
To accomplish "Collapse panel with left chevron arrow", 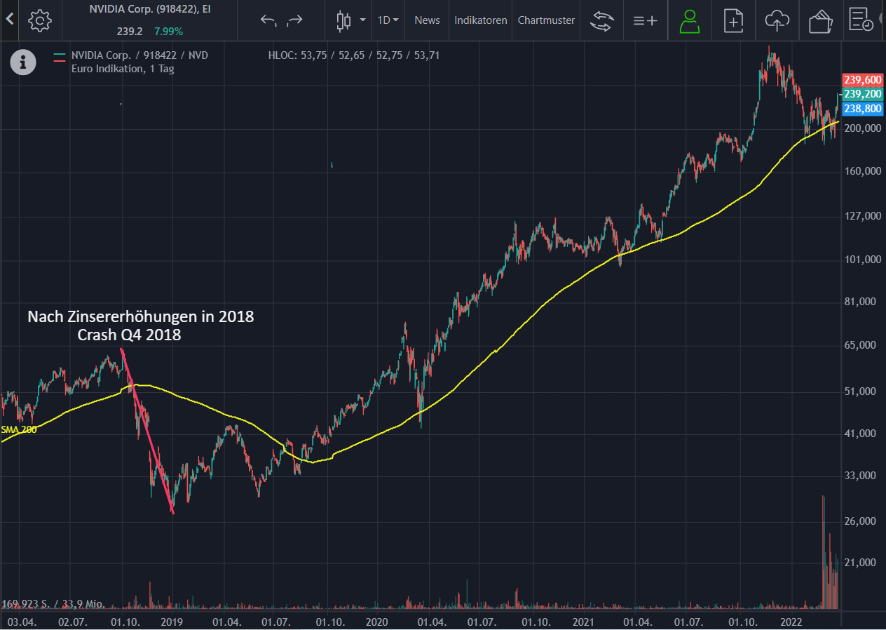I will click(9, 20).
